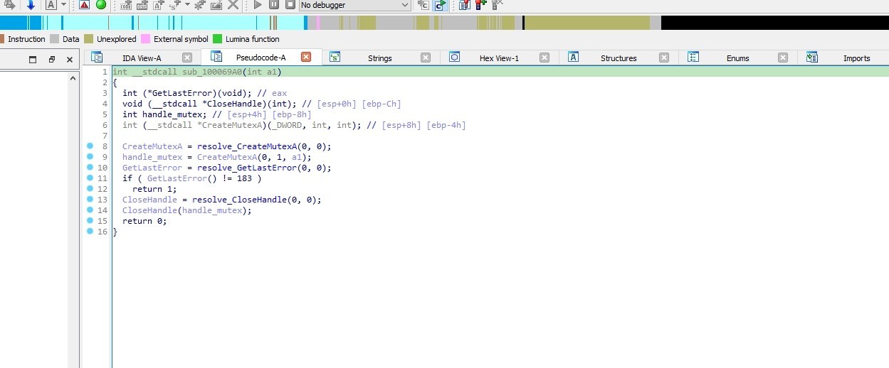Screen dimensions: 889x368
Task: Stop the process with the stop button
Action: click(x=290, y=4)
